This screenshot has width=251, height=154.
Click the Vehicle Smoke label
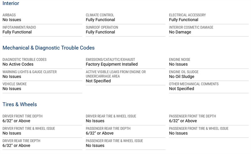pyautogui.click(x=14, y=84)
